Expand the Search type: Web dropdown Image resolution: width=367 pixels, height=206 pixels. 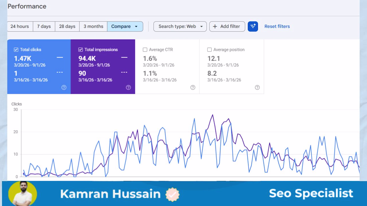click(x=180, y=26)
